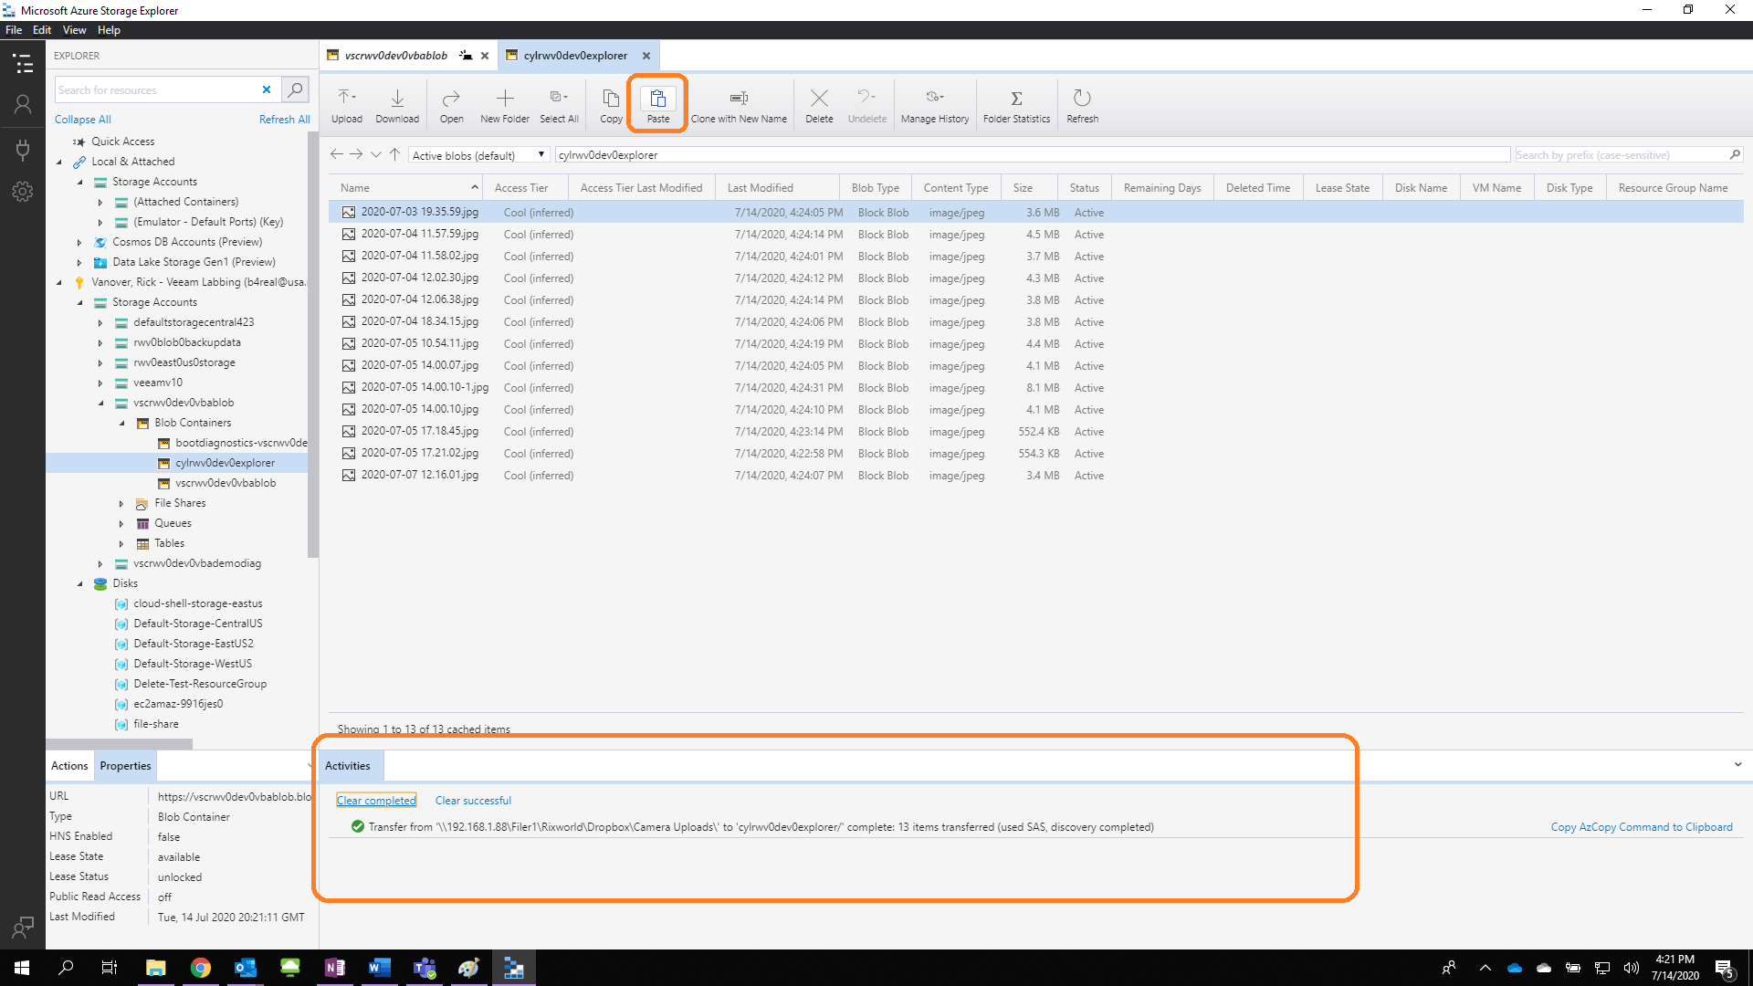Click Clone with New Name
This screenshot has width=1753, height=986.
739,105
